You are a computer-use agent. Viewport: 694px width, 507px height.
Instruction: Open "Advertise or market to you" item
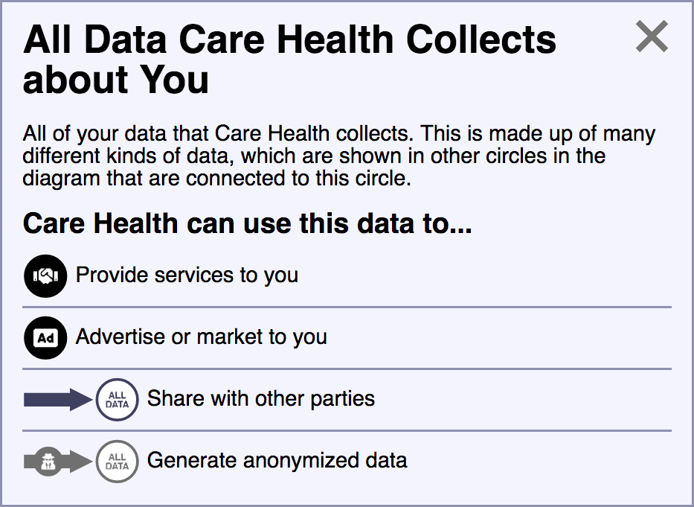tap(201, 337)
